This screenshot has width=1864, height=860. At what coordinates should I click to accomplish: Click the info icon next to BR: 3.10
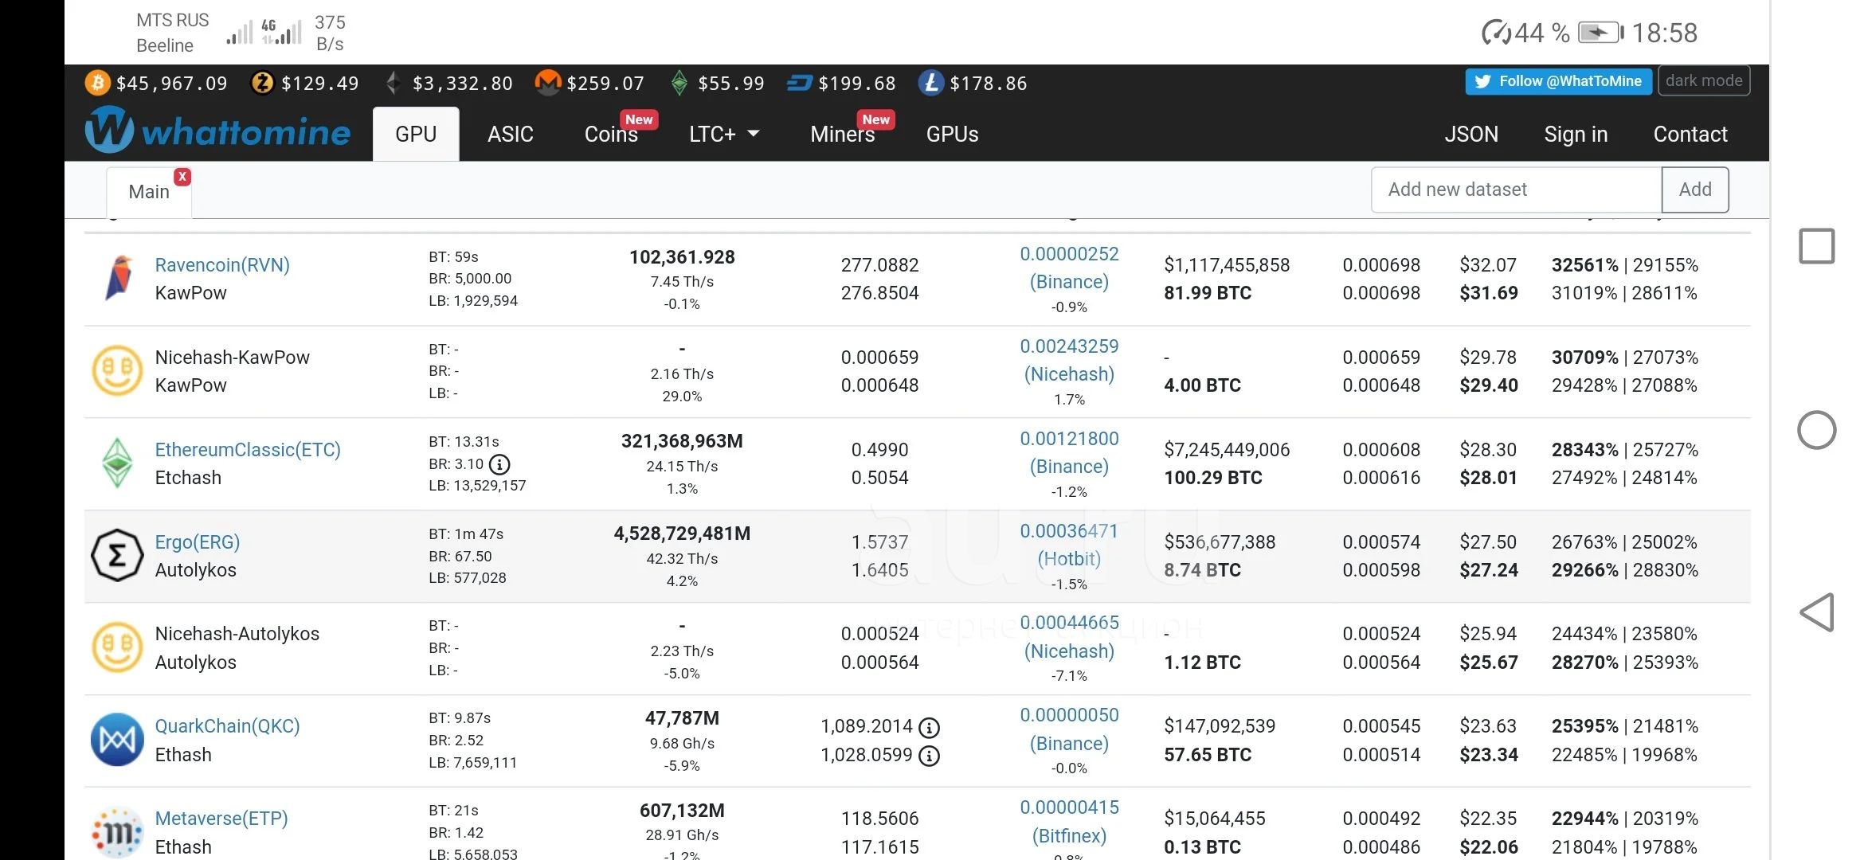click(499, 464)
